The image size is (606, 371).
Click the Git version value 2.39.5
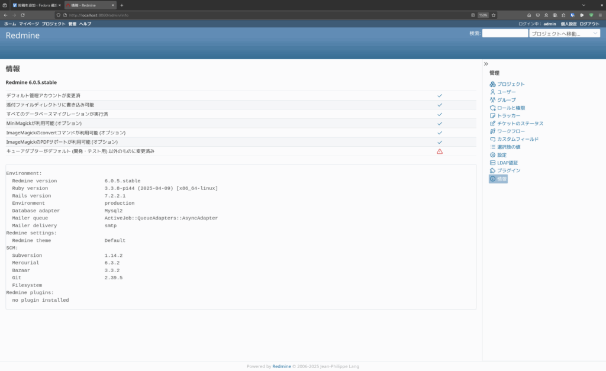click(x=113, y=278)
